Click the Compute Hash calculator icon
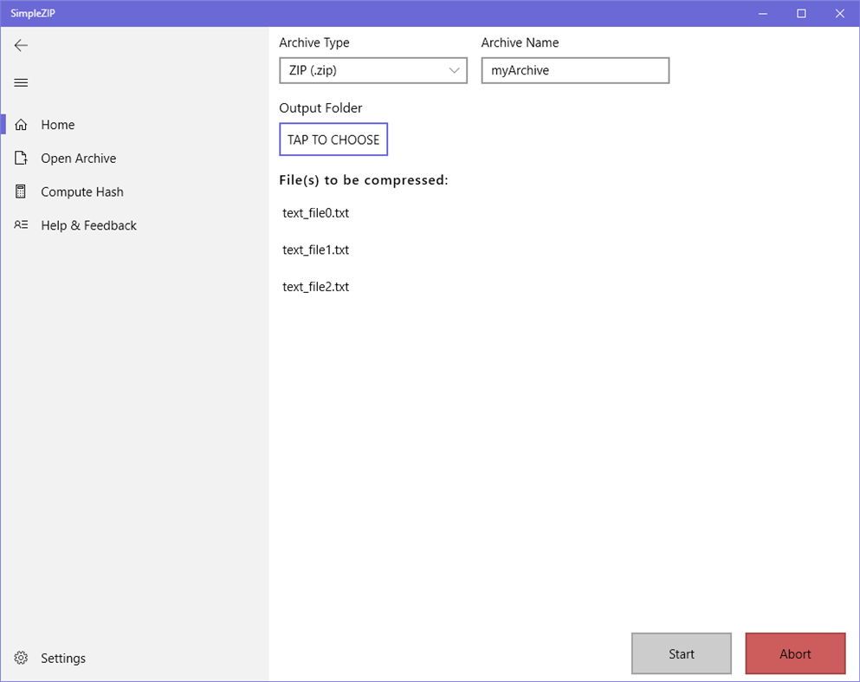 pos(21,192)
